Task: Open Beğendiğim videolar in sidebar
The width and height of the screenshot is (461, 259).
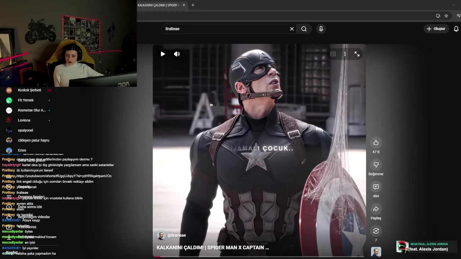Action: (34, 217)
